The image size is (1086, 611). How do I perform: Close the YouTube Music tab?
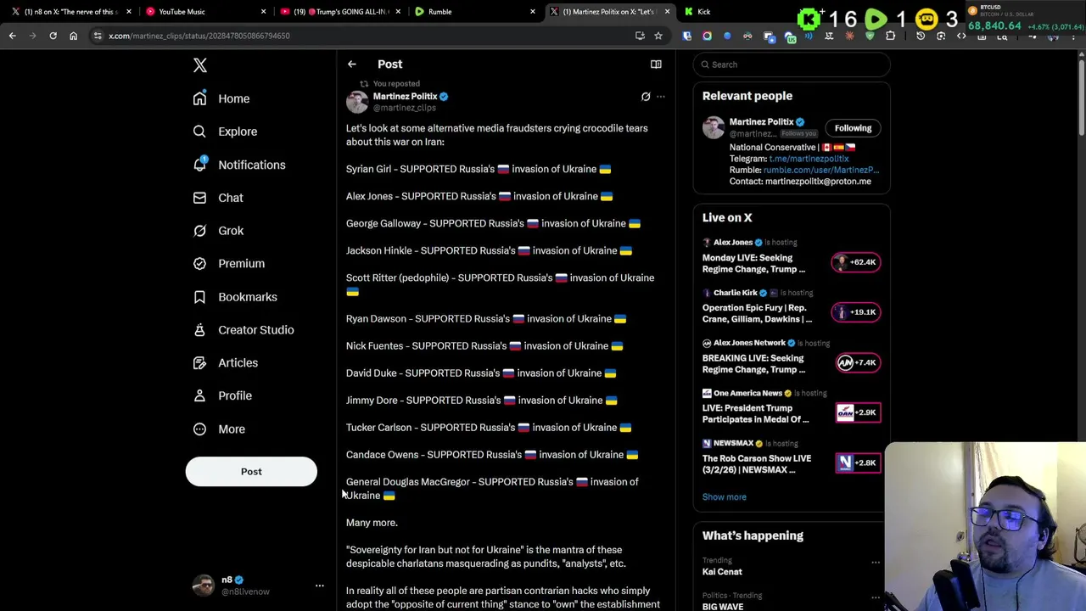point(263,12)
